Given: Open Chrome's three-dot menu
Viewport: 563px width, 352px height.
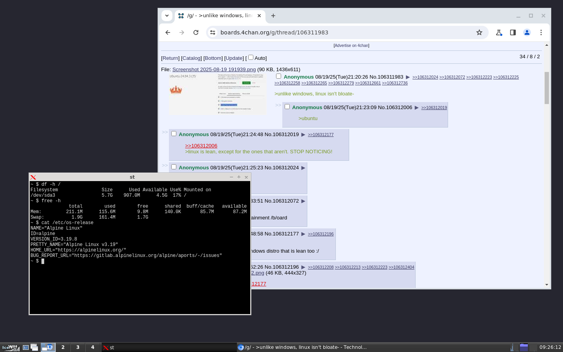Looking at the screenshot, I should 541,32.
